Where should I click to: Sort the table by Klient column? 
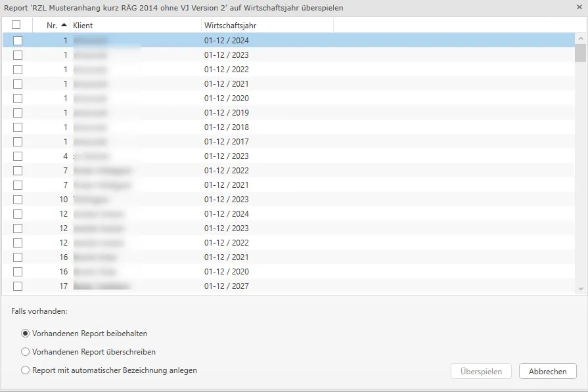point(136,25)
